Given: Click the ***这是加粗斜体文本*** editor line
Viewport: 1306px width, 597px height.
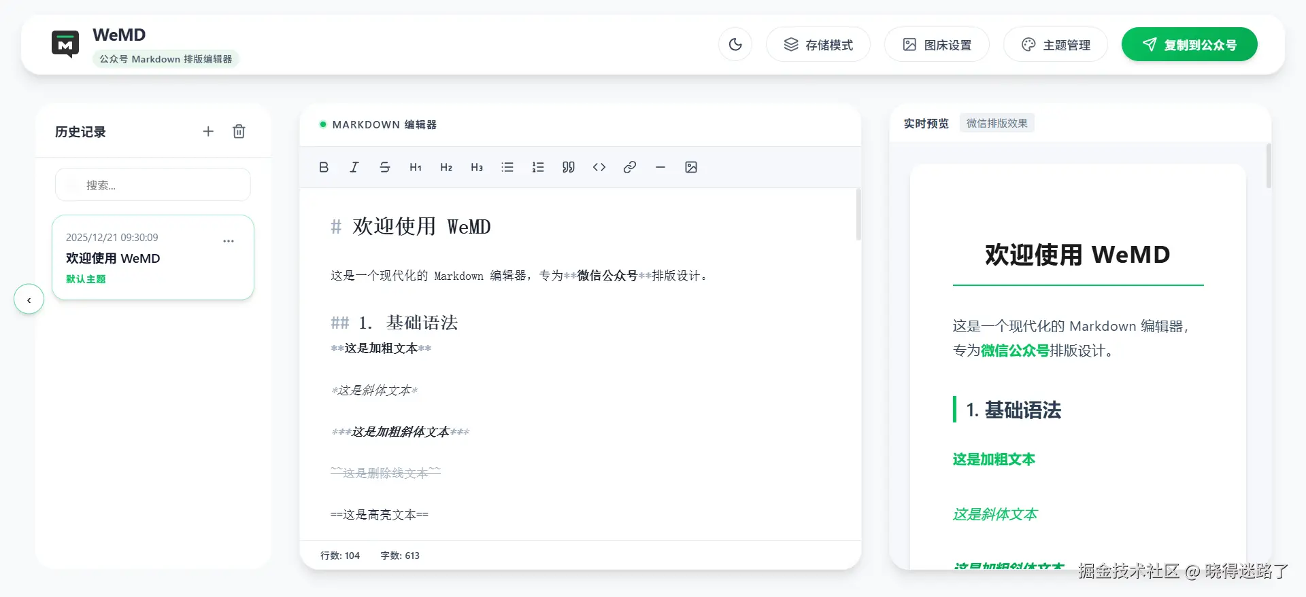Looking at the screenshot, I should pyautogui.click(x=400, y=432).
